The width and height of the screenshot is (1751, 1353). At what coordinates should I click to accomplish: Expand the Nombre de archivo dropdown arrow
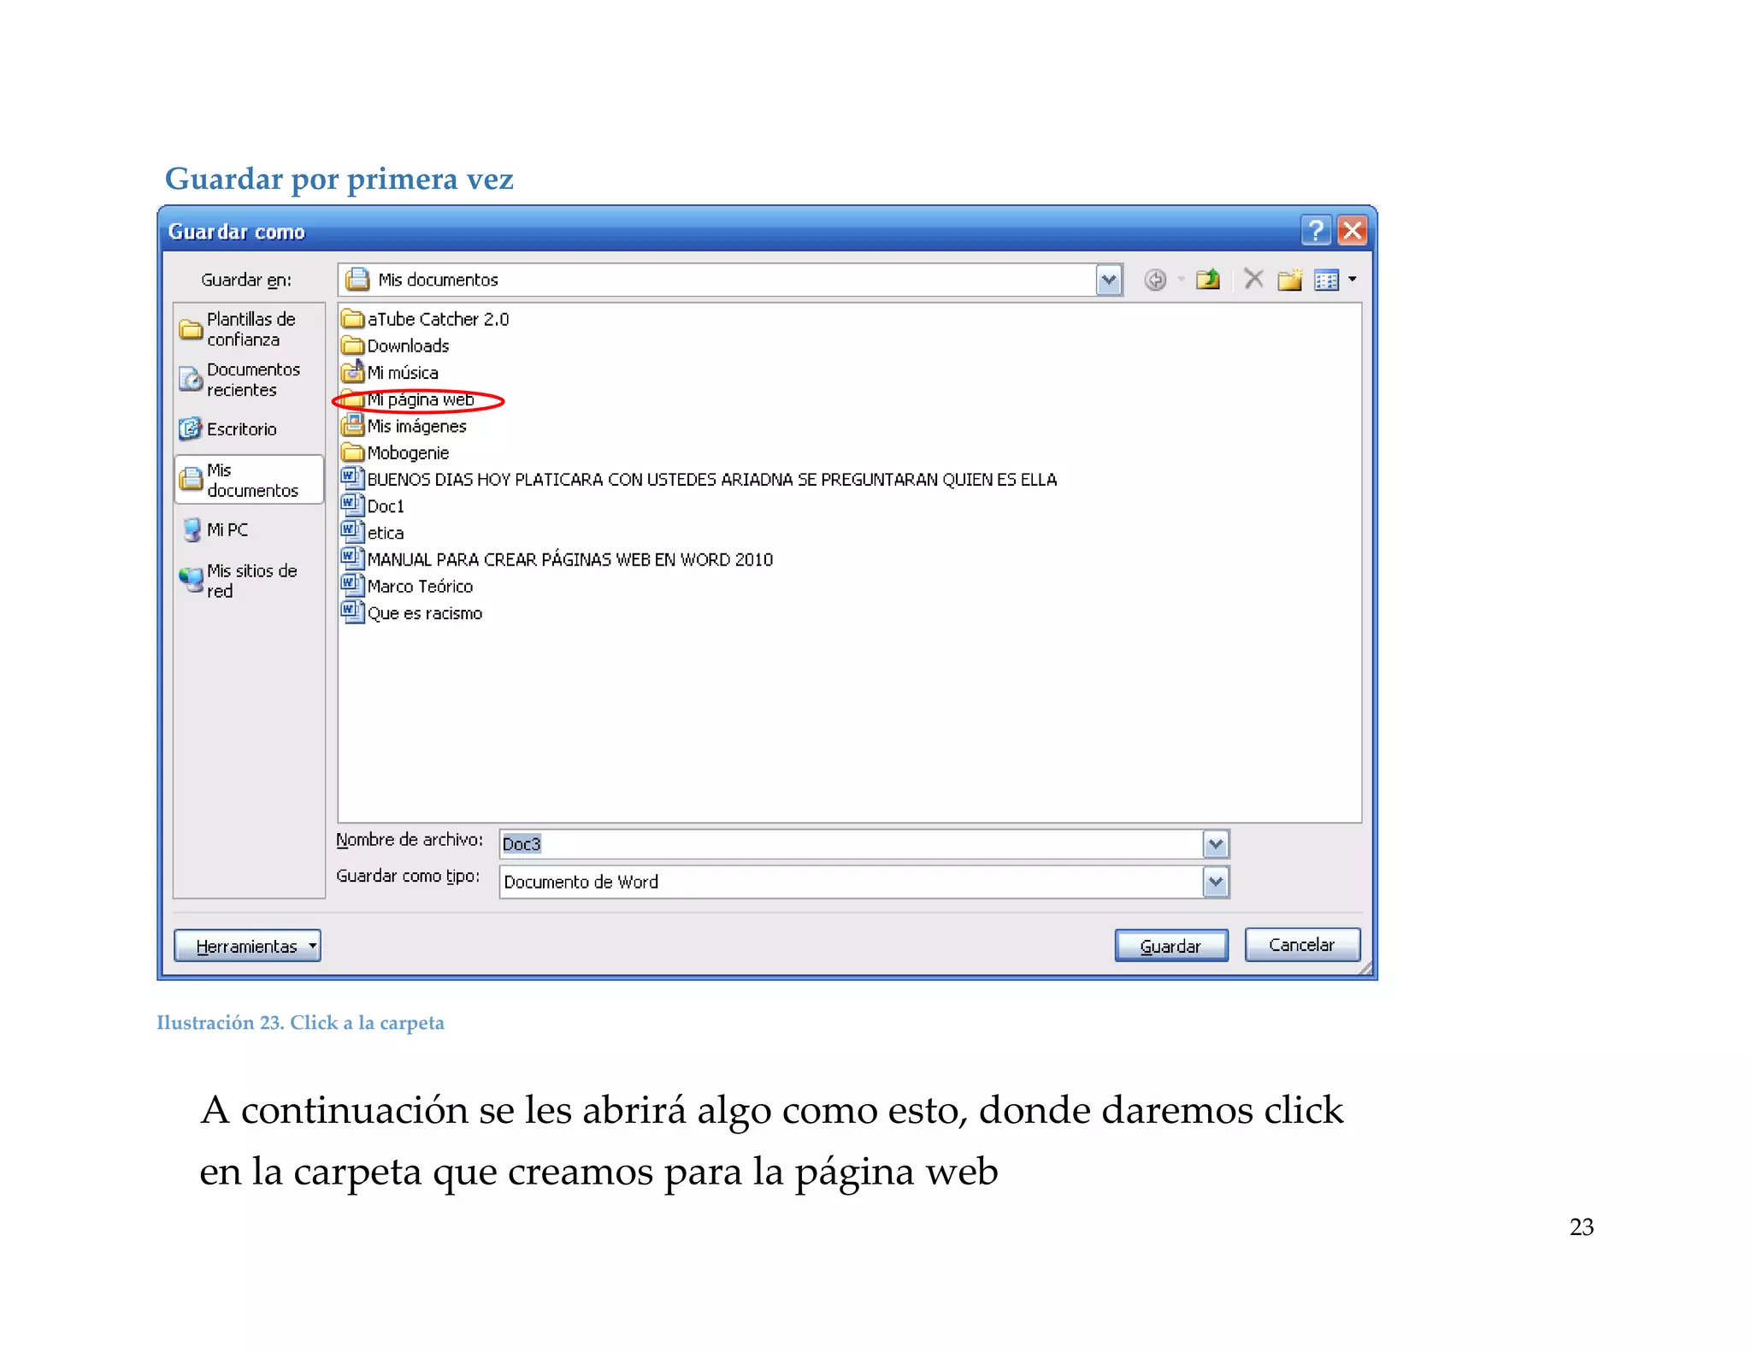tap(1215, 844)
